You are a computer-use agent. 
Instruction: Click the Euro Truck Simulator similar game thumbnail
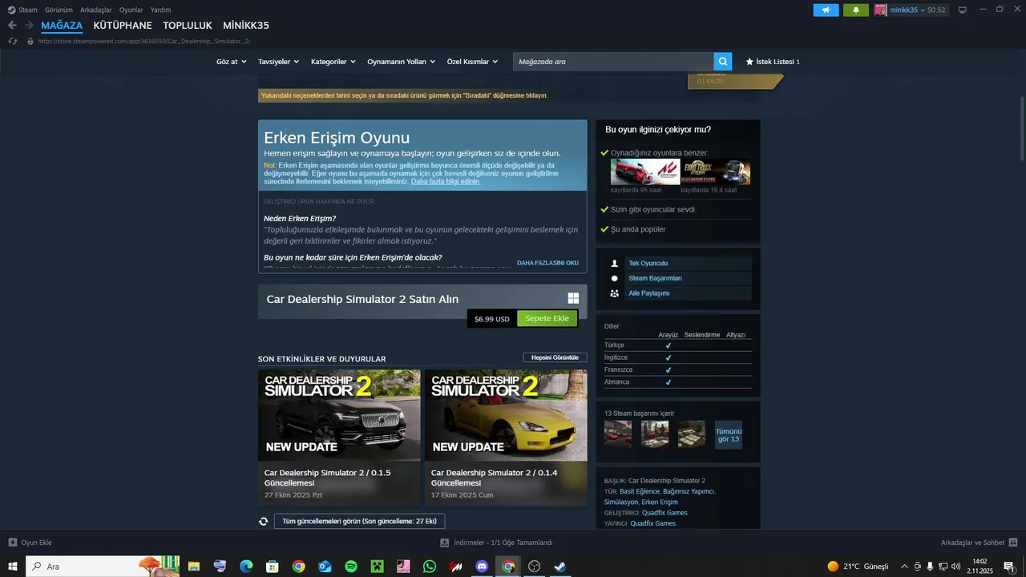coord(716,172)
